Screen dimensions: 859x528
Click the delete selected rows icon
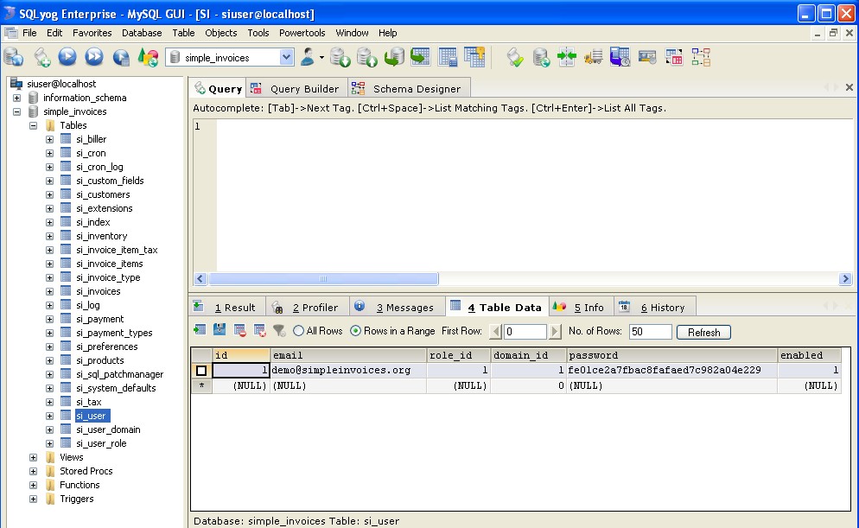click(x=239, y=330)
